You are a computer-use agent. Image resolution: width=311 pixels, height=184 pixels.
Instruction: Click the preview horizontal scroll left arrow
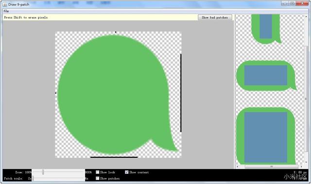point(238,167)
